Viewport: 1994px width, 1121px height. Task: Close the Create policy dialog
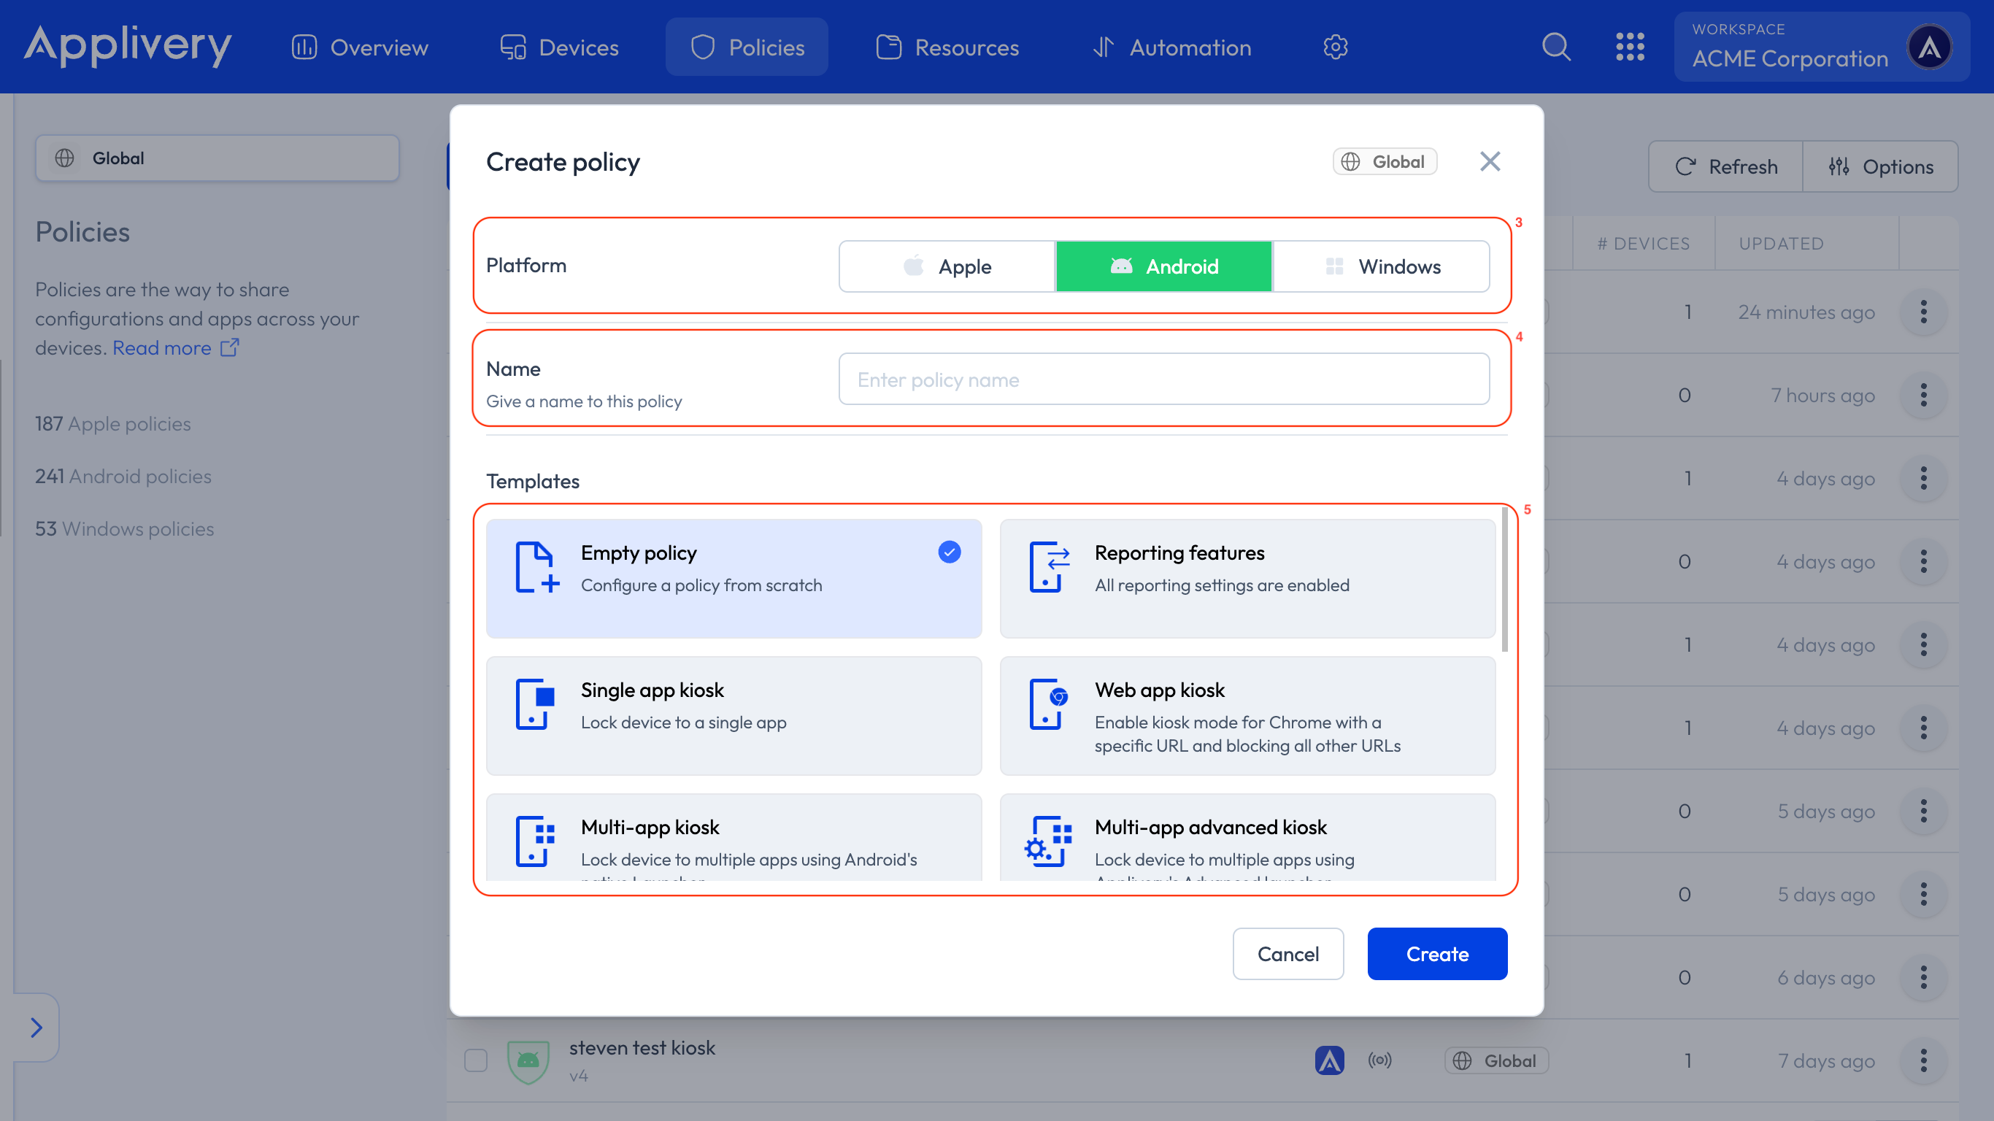tap(1490, 162)
